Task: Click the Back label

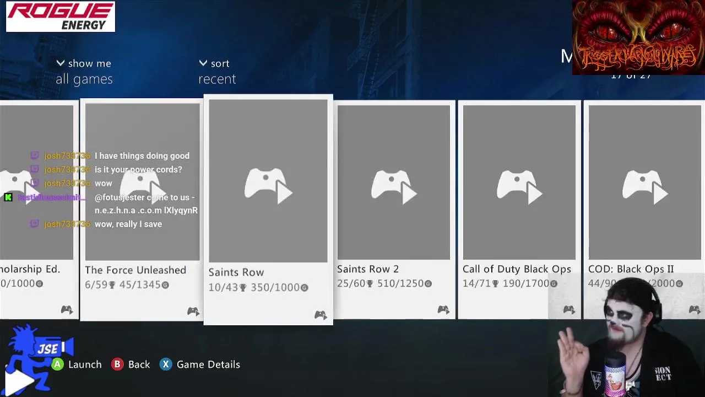Action: pyautogui.click(x=139, y=364)
